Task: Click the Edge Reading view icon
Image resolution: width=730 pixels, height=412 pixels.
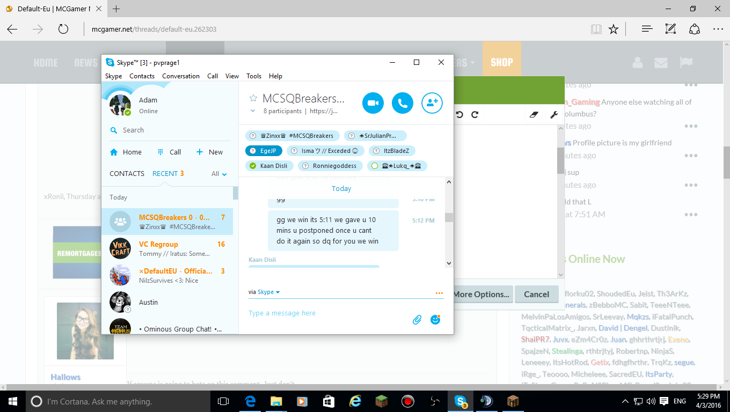Action: tap(596, 29)
